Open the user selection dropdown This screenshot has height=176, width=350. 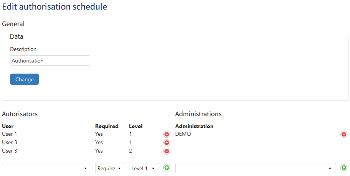click(x=47, y=168)
